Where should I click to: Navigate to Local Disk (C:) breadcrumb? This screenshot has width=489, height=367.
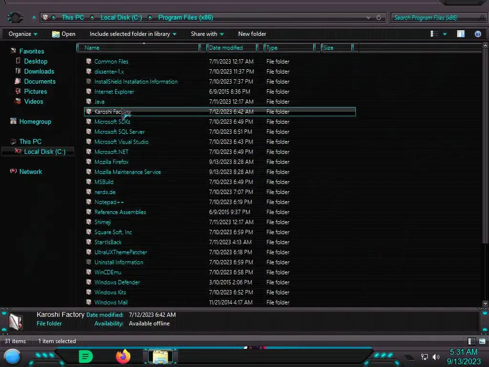(x=121, y=18)
